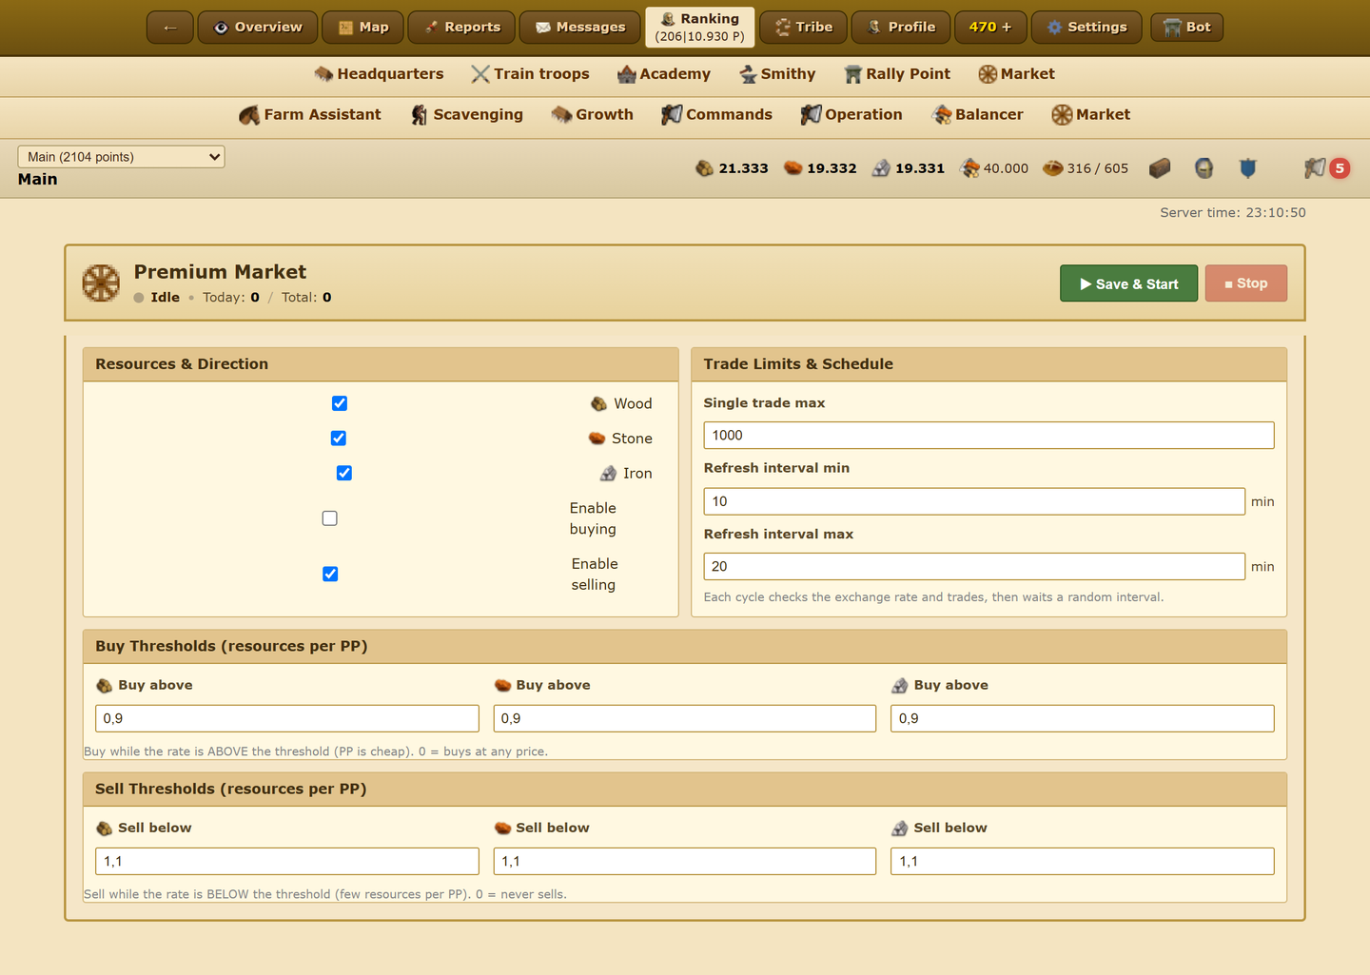
Task: Go to Headquarters building link
Action: pos(379,74)
